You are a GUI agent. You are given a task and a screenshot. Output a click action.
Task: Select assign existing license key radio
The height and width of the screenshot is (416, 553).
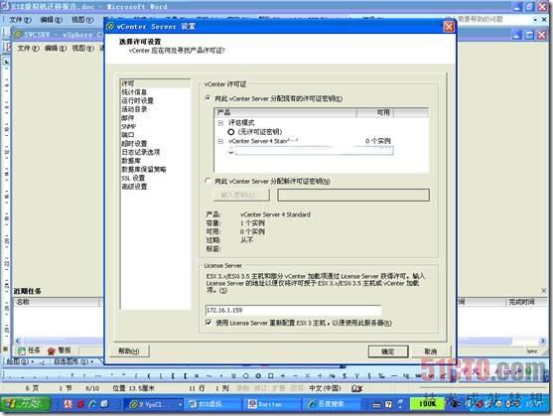click(208, 98)
